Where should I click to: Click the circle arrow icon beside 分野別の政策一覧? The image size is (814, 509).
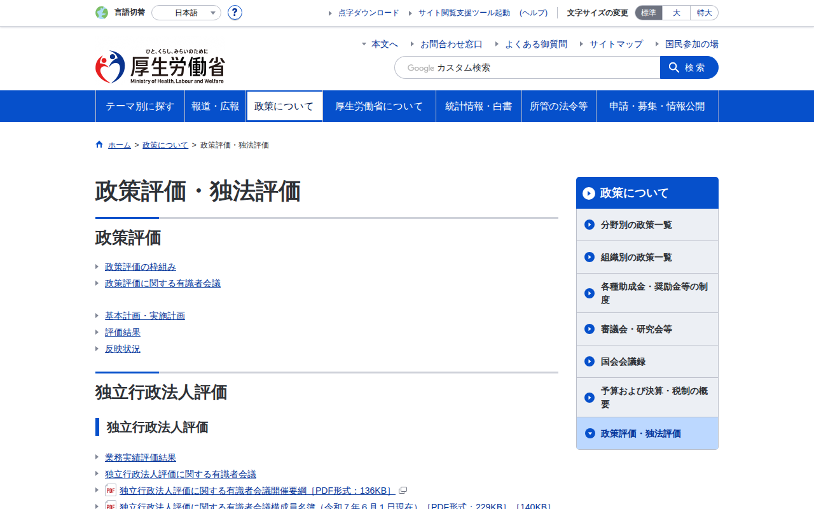[590, 225]
